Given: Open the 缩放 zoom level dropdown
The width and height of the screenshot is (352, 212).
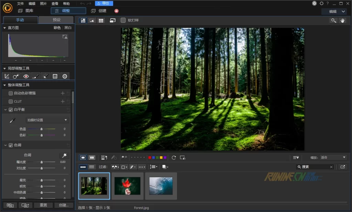Looking at the screenshot, I should tap(333, 158).
